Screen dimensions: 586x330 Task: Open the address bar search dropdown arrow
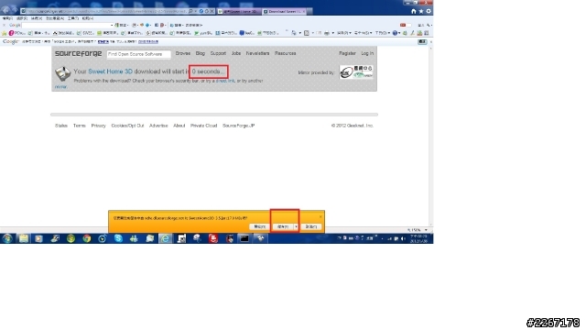click(x=195, y=11)
